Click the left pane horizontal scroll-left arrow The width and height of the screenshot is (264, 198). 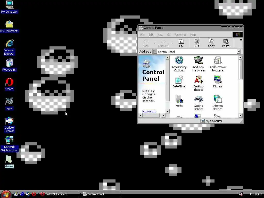(x=141, y=115)
